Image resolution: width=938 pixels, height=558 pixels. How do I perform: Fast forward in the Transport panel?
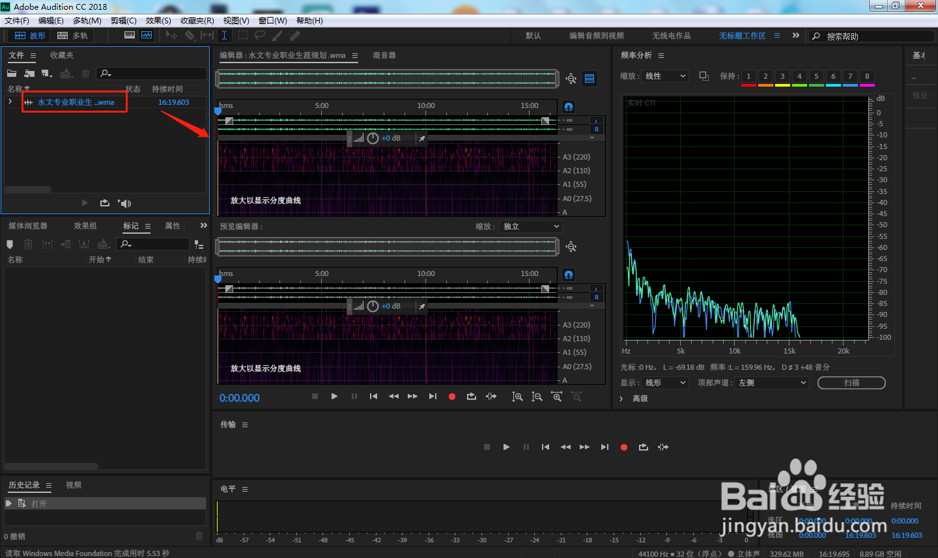[x=585, y=447]
